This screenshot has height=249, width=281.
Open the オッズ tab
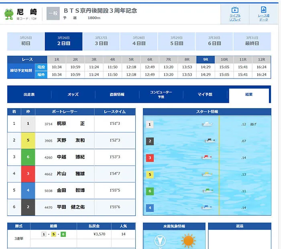coord(73,95)
